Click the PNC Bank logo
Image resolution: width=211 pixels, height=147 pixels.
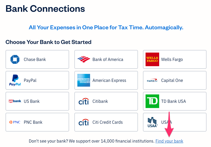pos(15,122)
